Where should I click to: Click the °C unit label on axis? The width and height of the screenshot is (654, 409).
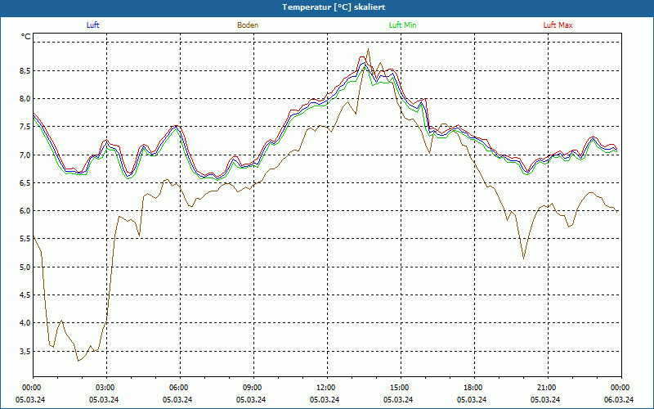[x=26, y=37]
